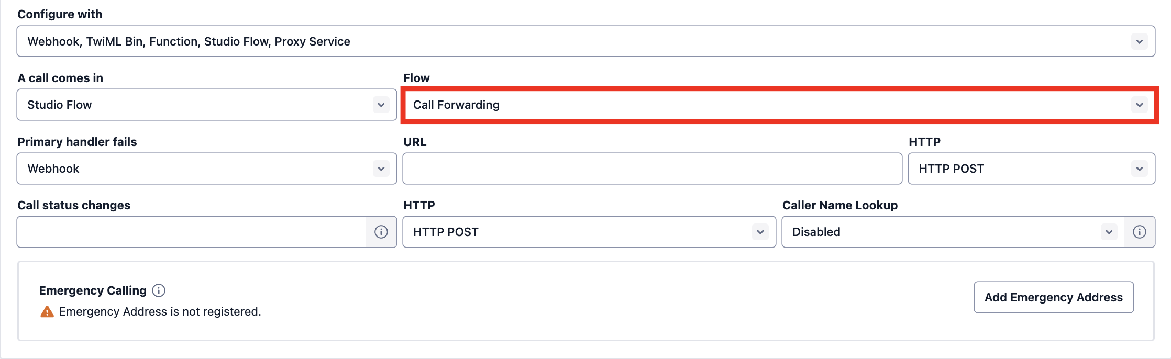Click the Primary handler fails label
Image resolution: width=1171 pixels, height=359 pixels.
coord(77,142)
